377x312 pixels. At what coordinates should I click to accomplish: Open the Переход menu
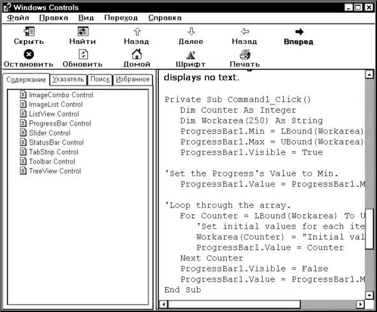[x=121, y=18]
